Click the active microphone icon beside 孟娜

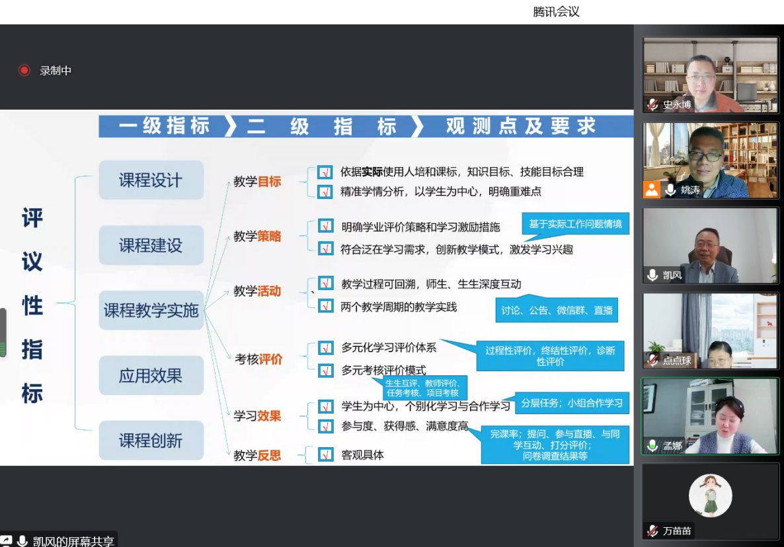click(653, 446)
